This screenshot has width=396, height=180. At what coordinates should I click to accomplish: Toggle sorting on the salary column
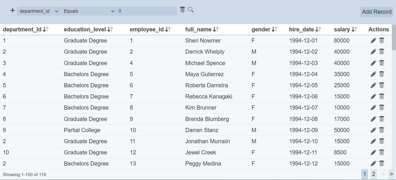(x=354, y=30)
